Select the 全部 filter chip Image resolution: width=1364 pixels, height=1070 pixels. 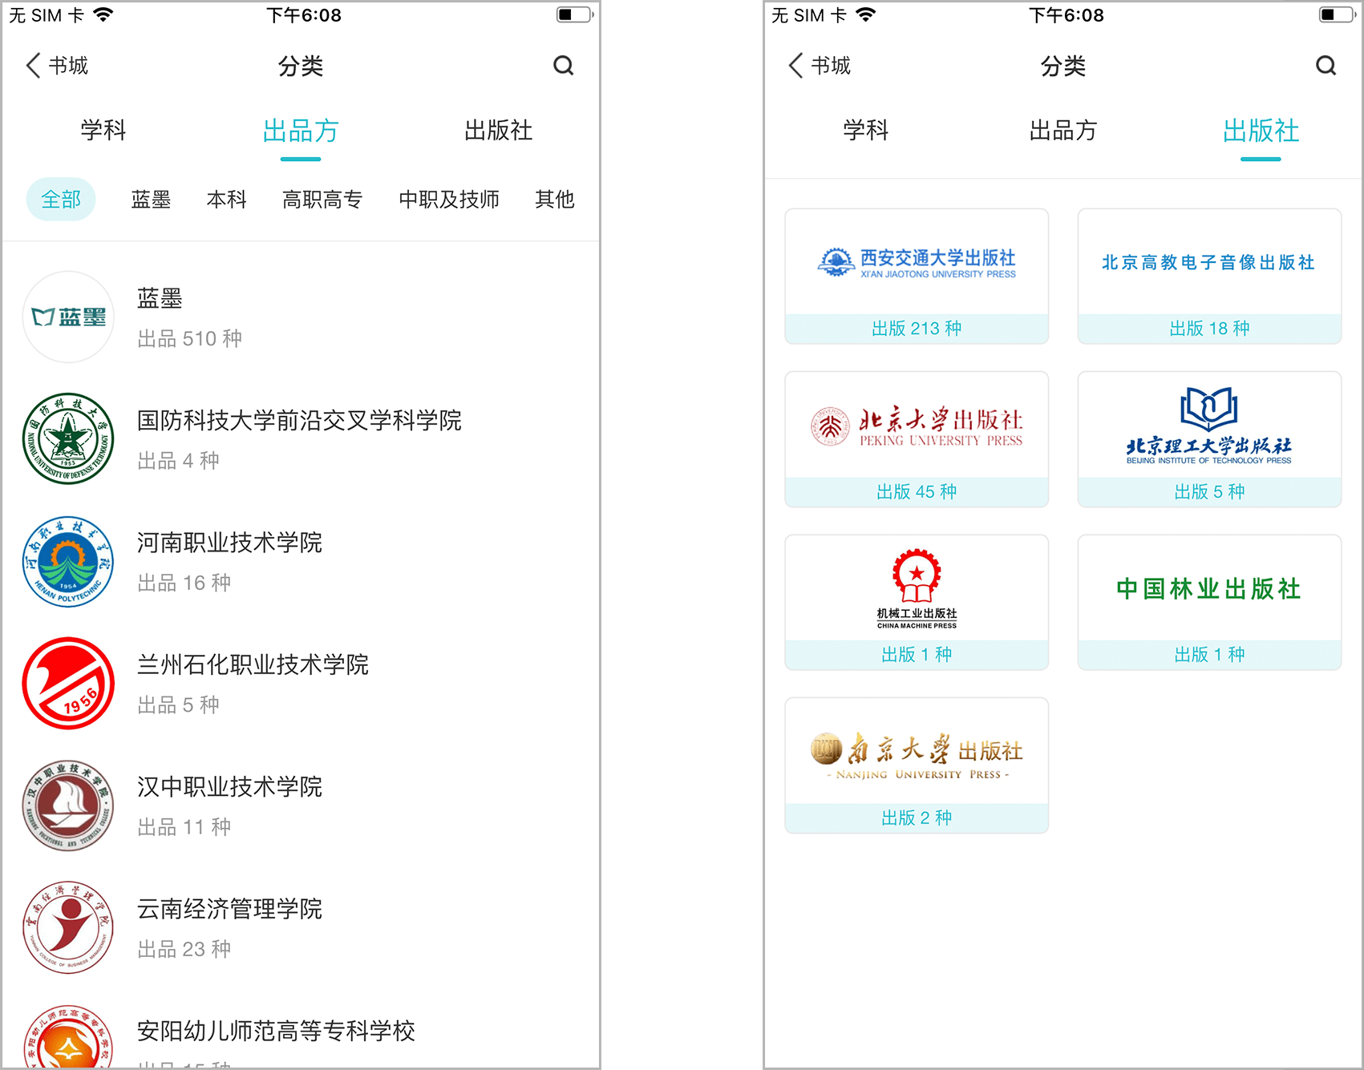(x=61, y=199)
